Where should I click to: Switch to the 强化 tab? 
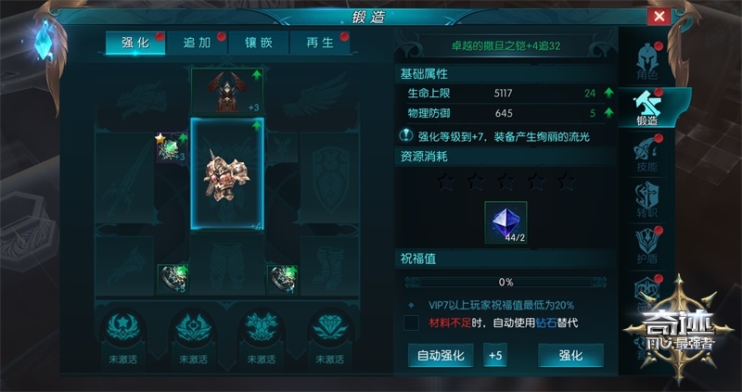click(135, 43)
